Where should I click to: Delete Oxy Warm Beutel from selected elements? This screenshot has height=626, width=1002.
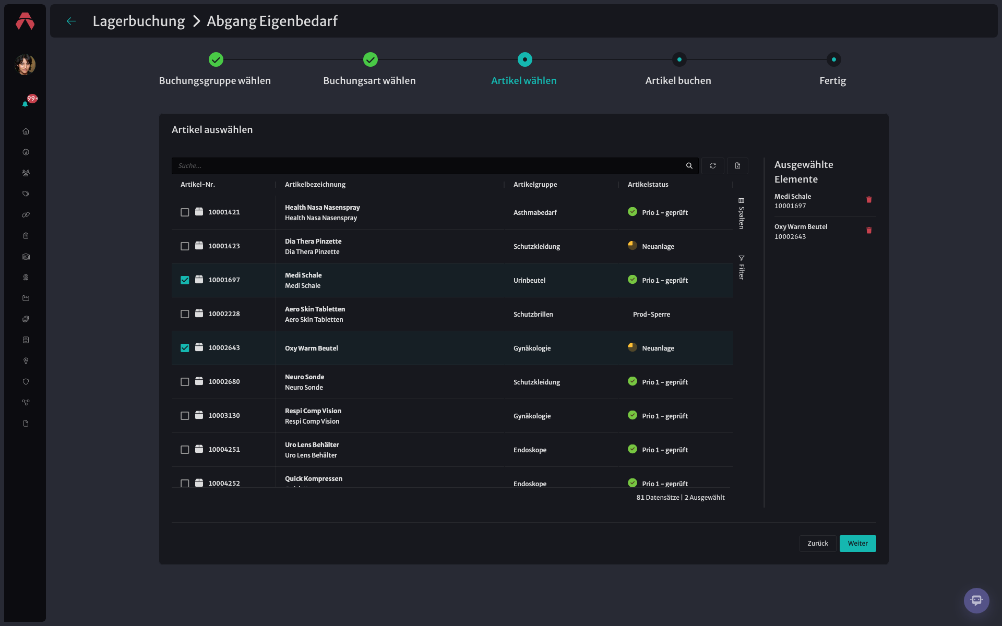coord(869,231)
